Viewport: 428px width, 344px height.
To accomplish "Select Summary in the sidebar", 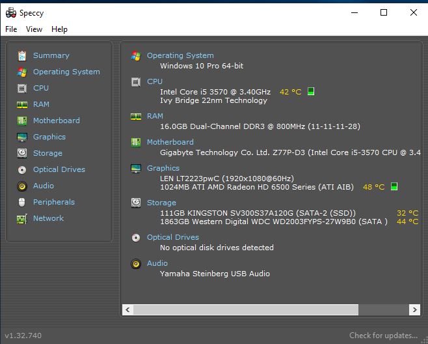I will click(51, 55).
